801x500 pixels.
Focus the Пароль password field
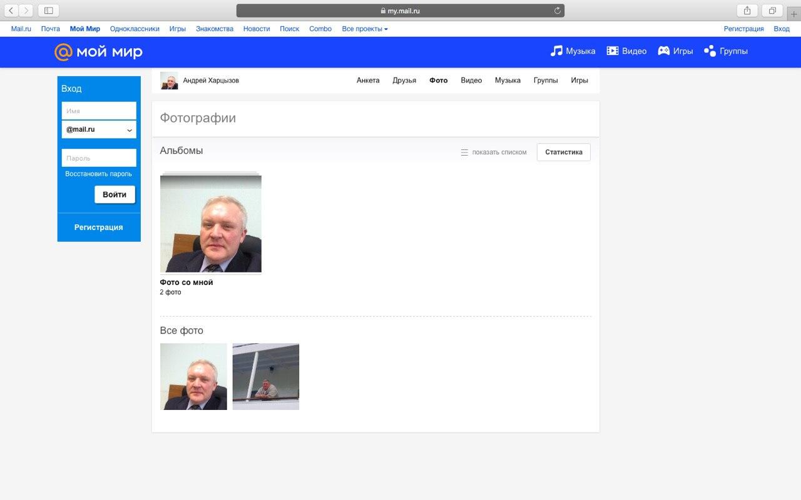[99, 158]
